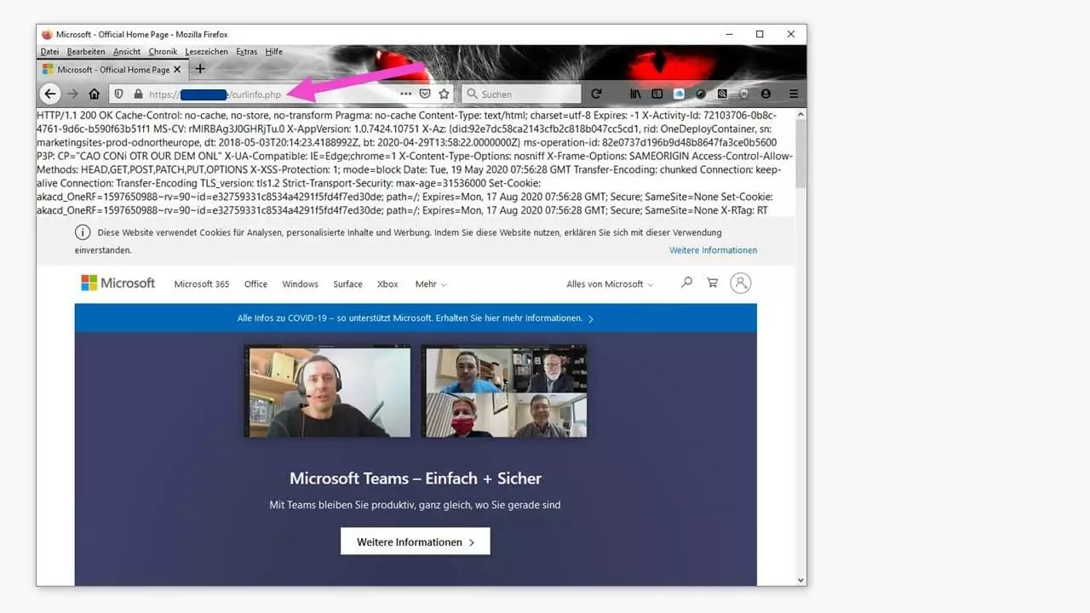Click the white Weitere Informationen button
The image size is (1090, 613).
(x=415, y=541)
